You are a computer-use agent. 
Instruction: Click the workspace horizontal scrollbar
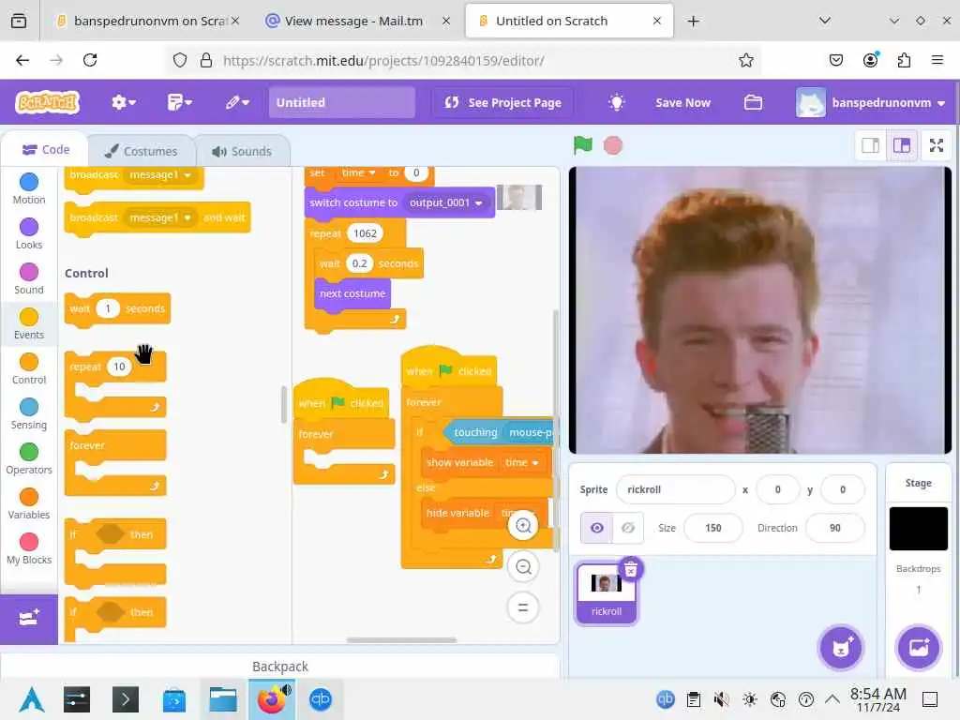tap(401, 640)
